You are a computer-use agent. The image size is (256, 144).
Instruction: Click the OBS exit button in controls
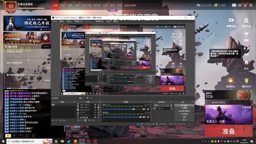tap(184, 120)
